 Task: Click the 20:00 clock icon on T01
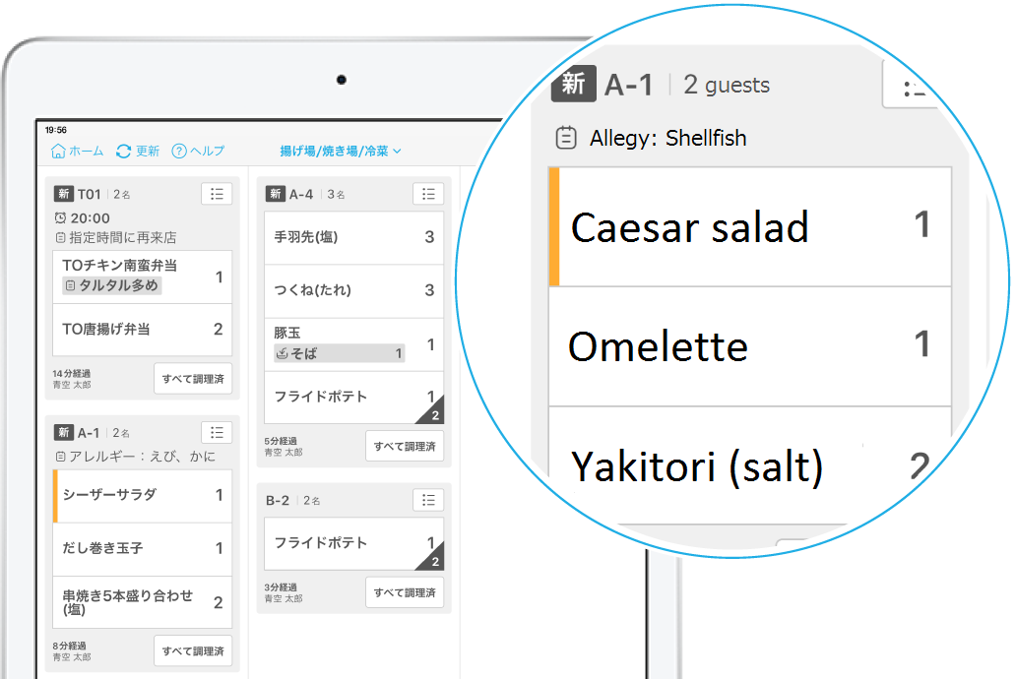[x=60, y=218]
